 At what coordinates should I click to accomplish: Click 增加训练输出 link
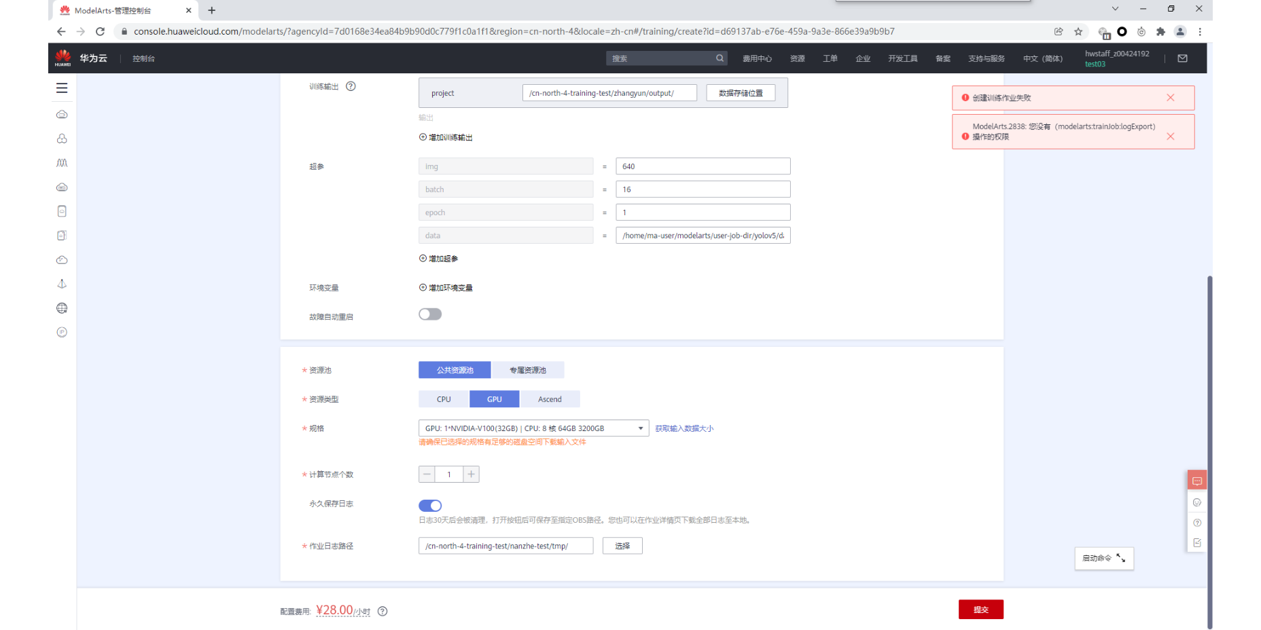pyautogui.click(x=446, y=137)
